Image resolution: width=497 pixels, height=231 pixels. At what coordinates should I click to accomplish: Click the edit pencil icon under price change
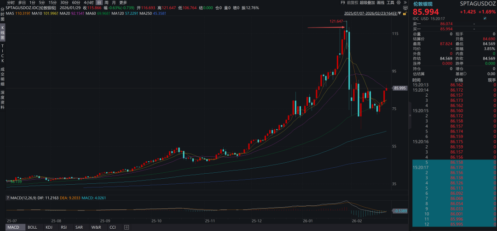(x=484, y=18)
